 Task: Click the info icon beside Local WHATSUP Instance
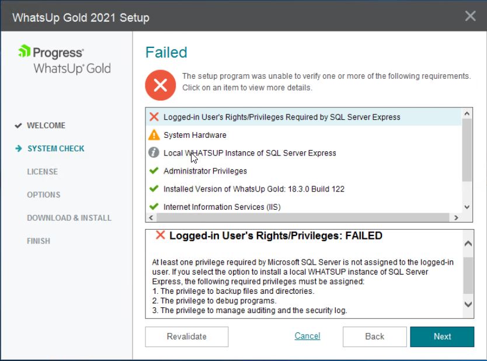pos(154,153)
